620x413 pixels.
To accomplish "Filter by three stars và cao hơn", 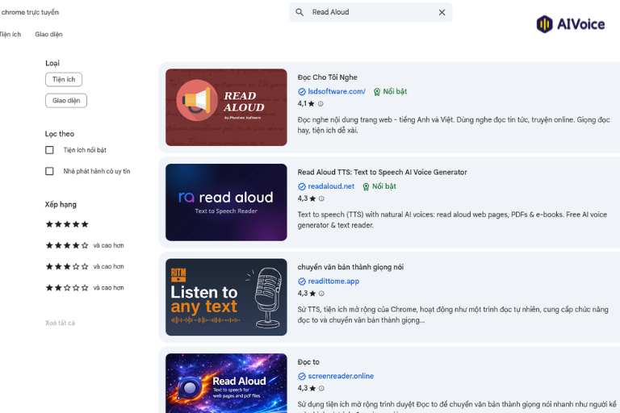I will pos(85,267).
